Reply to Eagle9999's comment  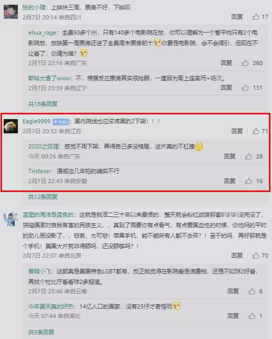pyautogui.click(x=237, y=131)
